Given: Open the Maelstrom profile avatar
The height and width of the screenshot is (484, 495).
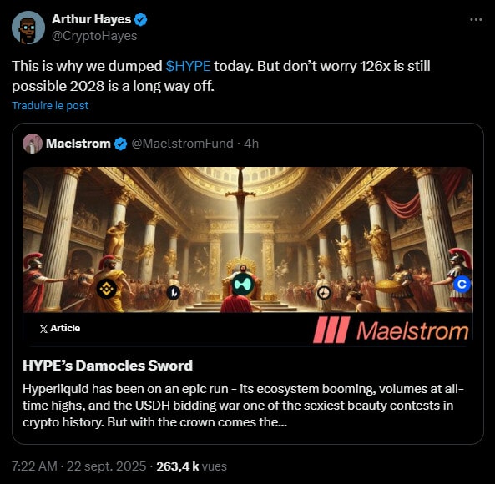Looking at the screenshot, I should click(x=33, y=144).
